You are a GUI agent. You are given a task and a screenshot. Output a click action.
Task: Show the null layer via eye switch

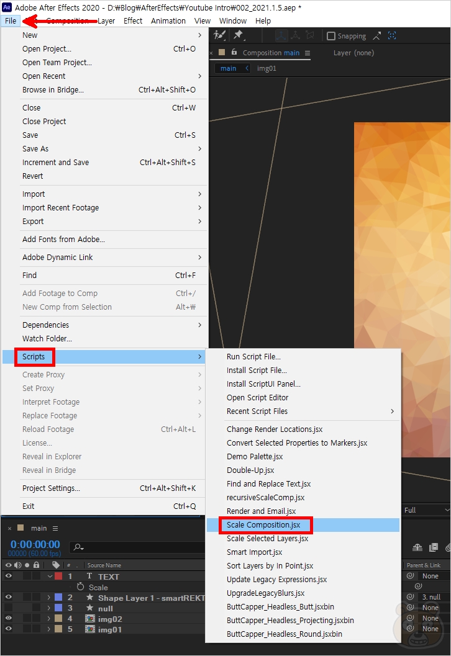click(8, 608)
